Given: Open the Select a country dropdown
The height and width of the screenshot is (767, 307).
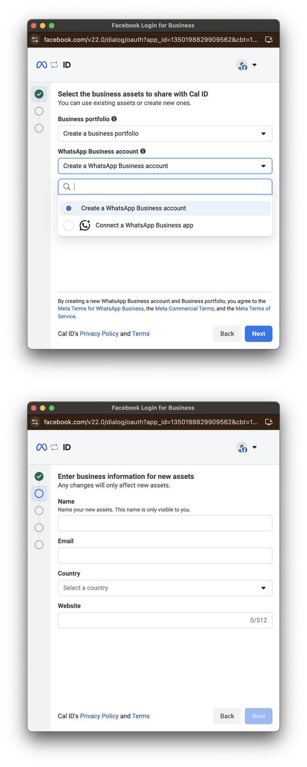Looking at the screenshot, I should pyautogui.click(x=165, y=588).
